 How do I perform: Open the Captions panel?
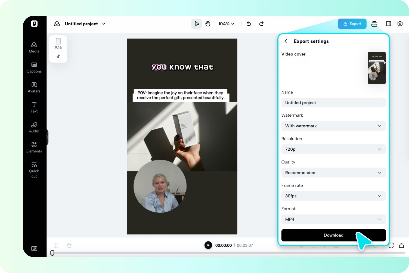tap(34, 68)
